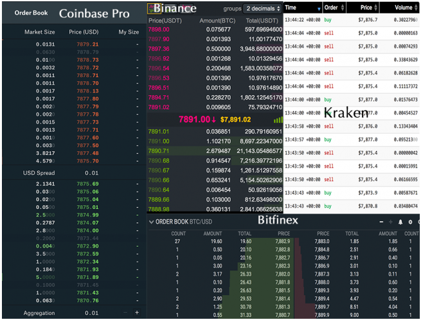Image resolution: width=423 pixels, height=322 pixels.
Task: Click Binance 'Price(USDT)' column header
Action: (x=165, y=21)
